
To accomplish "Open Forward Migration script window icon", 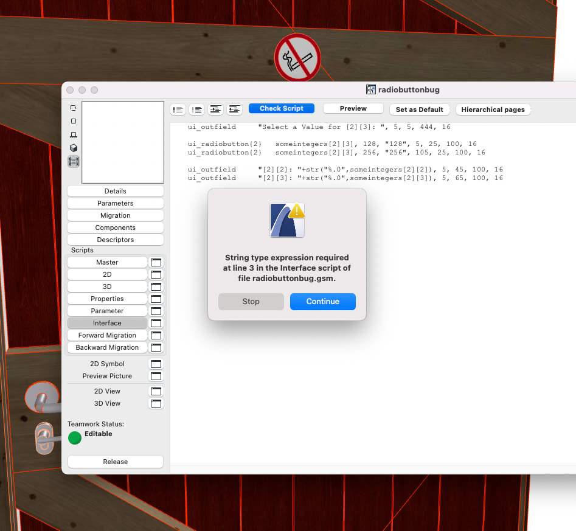I will click(156, 335).
